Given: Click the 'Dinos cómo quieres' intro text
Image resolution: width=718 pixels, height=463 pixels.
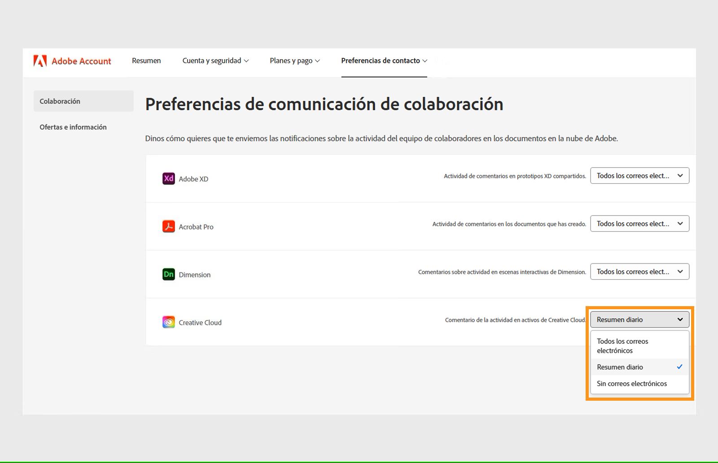Looking at the screenshot, I should [381, 138].
